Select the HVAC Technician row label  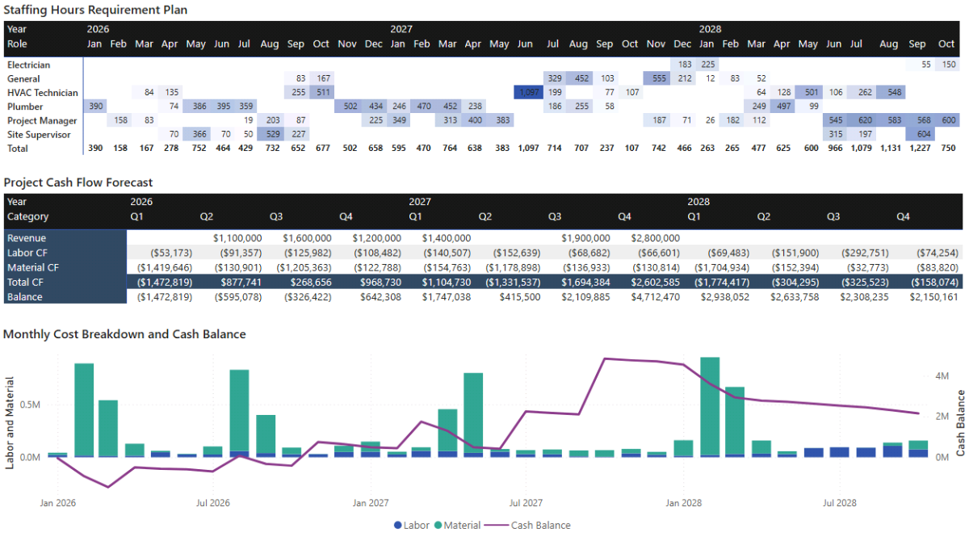(x=42, y=92)
